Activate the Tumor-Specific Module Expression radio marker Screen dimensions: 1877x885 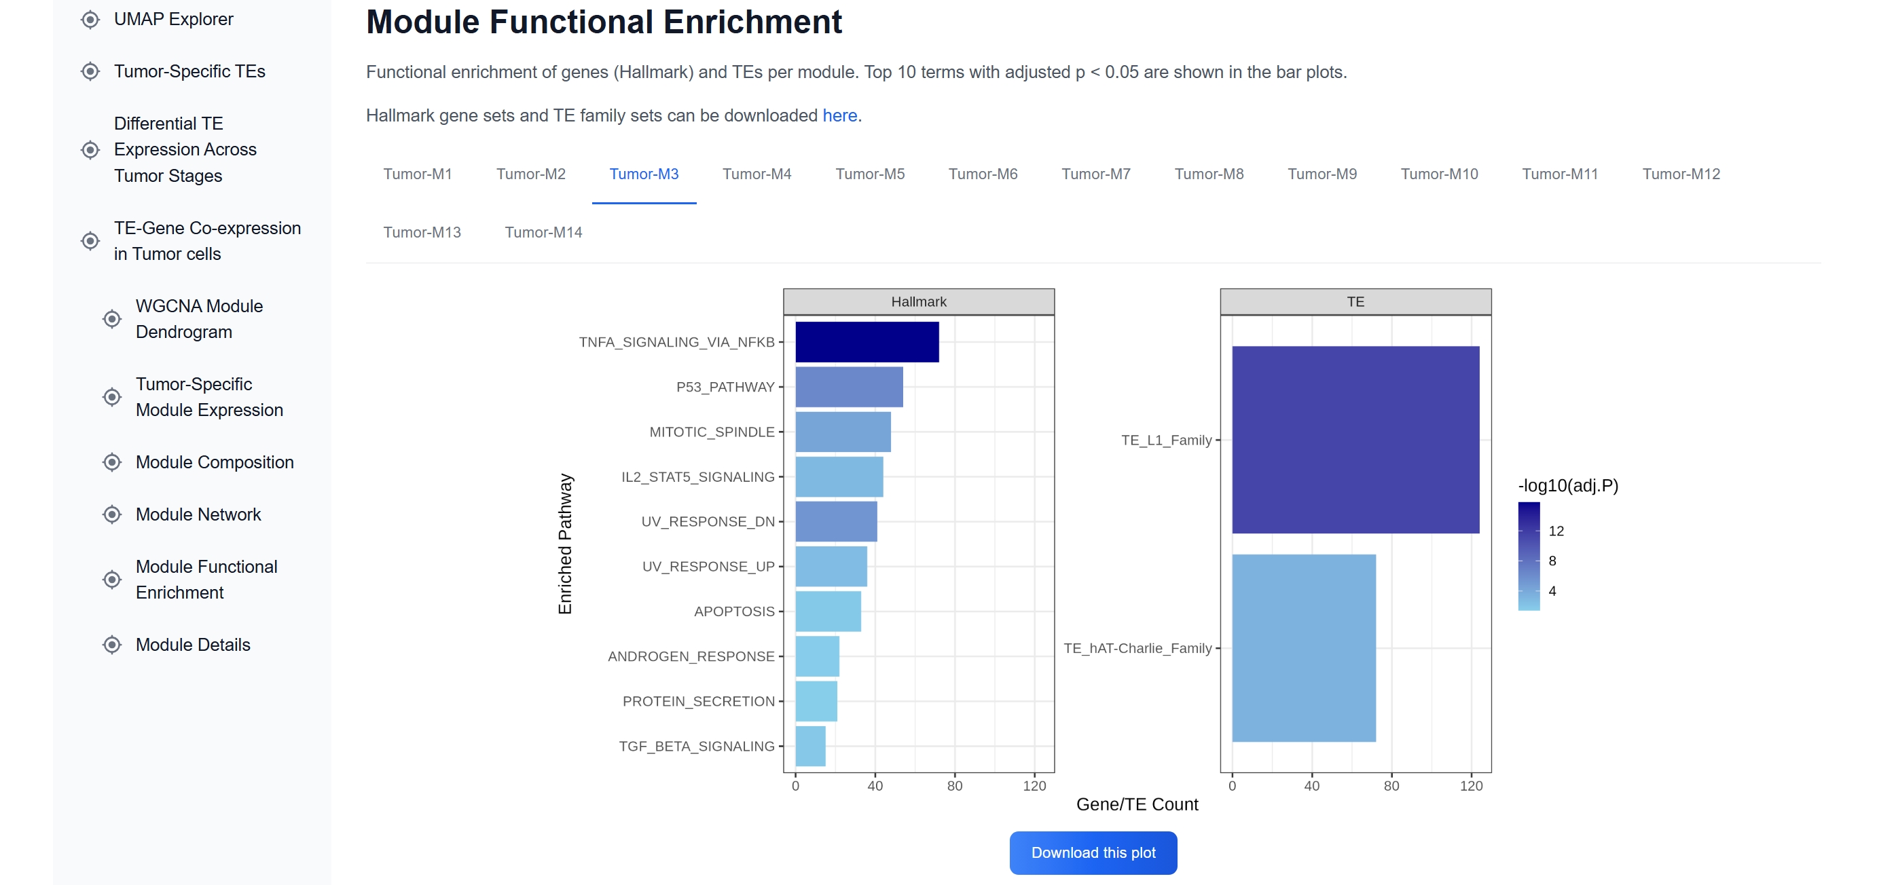[111, 397]
